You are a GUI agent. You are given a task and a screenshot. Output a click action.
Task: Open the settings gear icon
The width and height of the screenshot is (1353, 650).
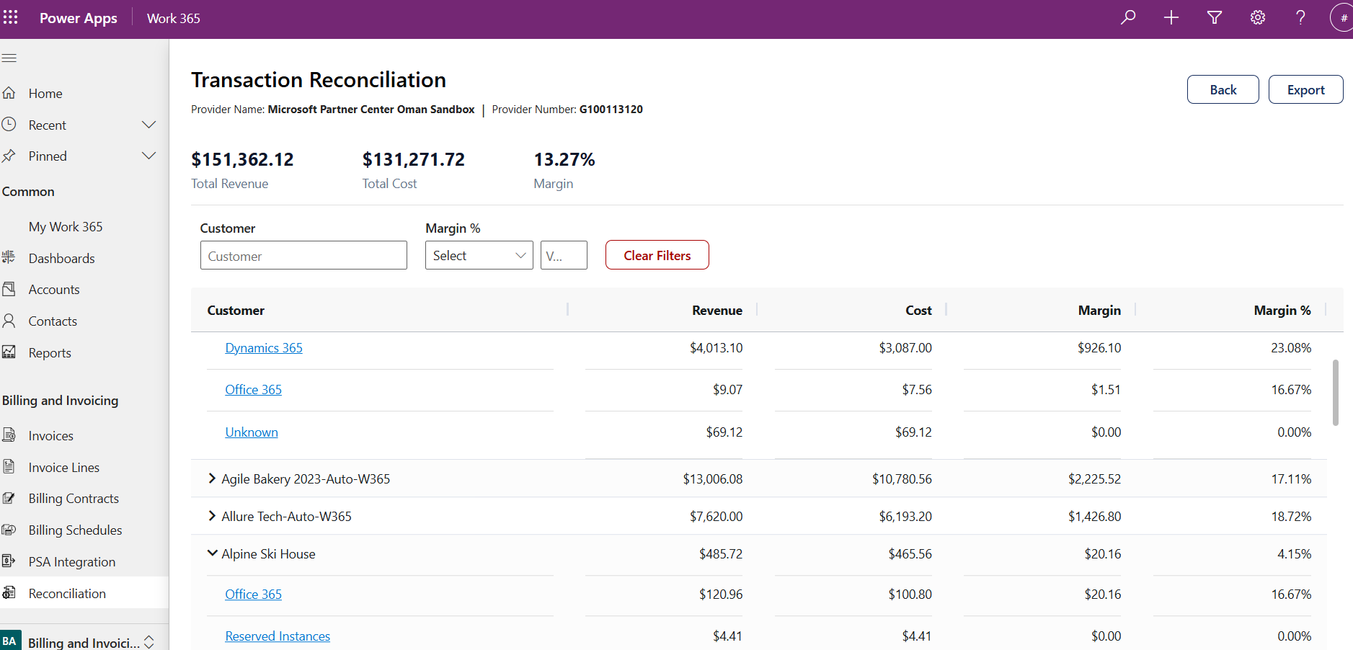(1258, 17)
